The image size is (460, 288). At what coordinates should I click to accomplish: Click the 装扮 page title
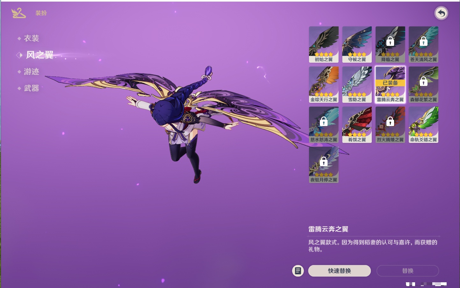41,13
